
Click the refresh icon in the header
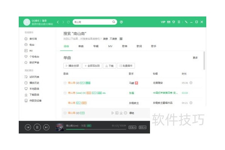(x=68, y=22)
